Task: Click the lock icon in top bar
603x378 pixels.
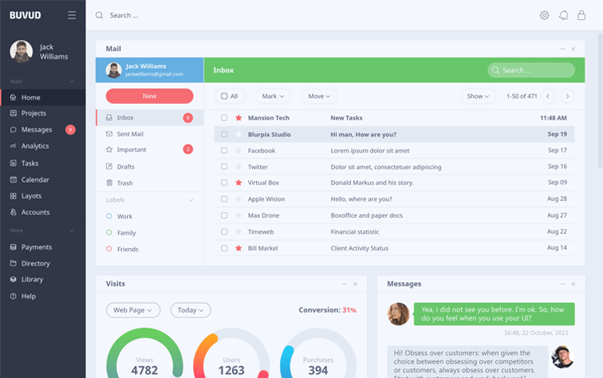Action: click(x=581, y=15)
